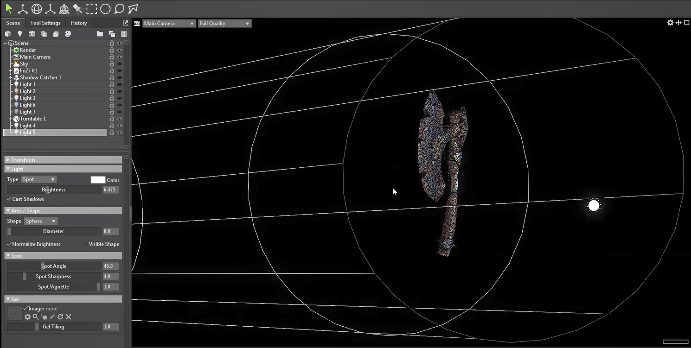This screenshot has height=348, width=691.
Task: Select the green arrow selection tool
Action: click(x=9, y=8)
